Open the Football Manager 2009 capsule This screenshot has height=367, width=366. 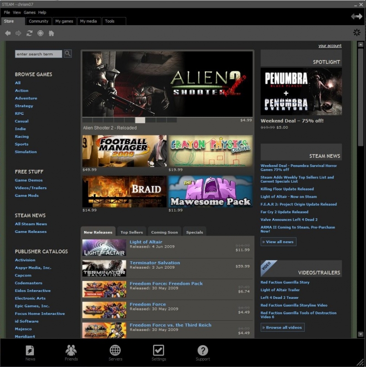pyautogui.click(x=124, y=151)
